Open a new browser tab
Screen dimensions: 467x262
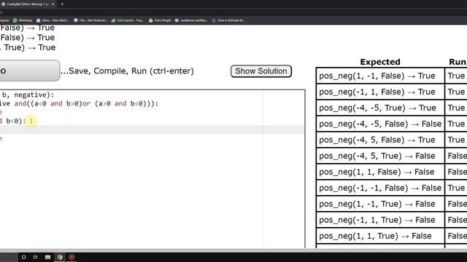62,4
